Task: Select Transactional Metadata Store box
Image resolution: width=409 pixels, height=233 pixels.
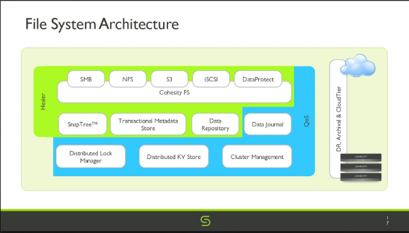Action: [x=148, y=124]
